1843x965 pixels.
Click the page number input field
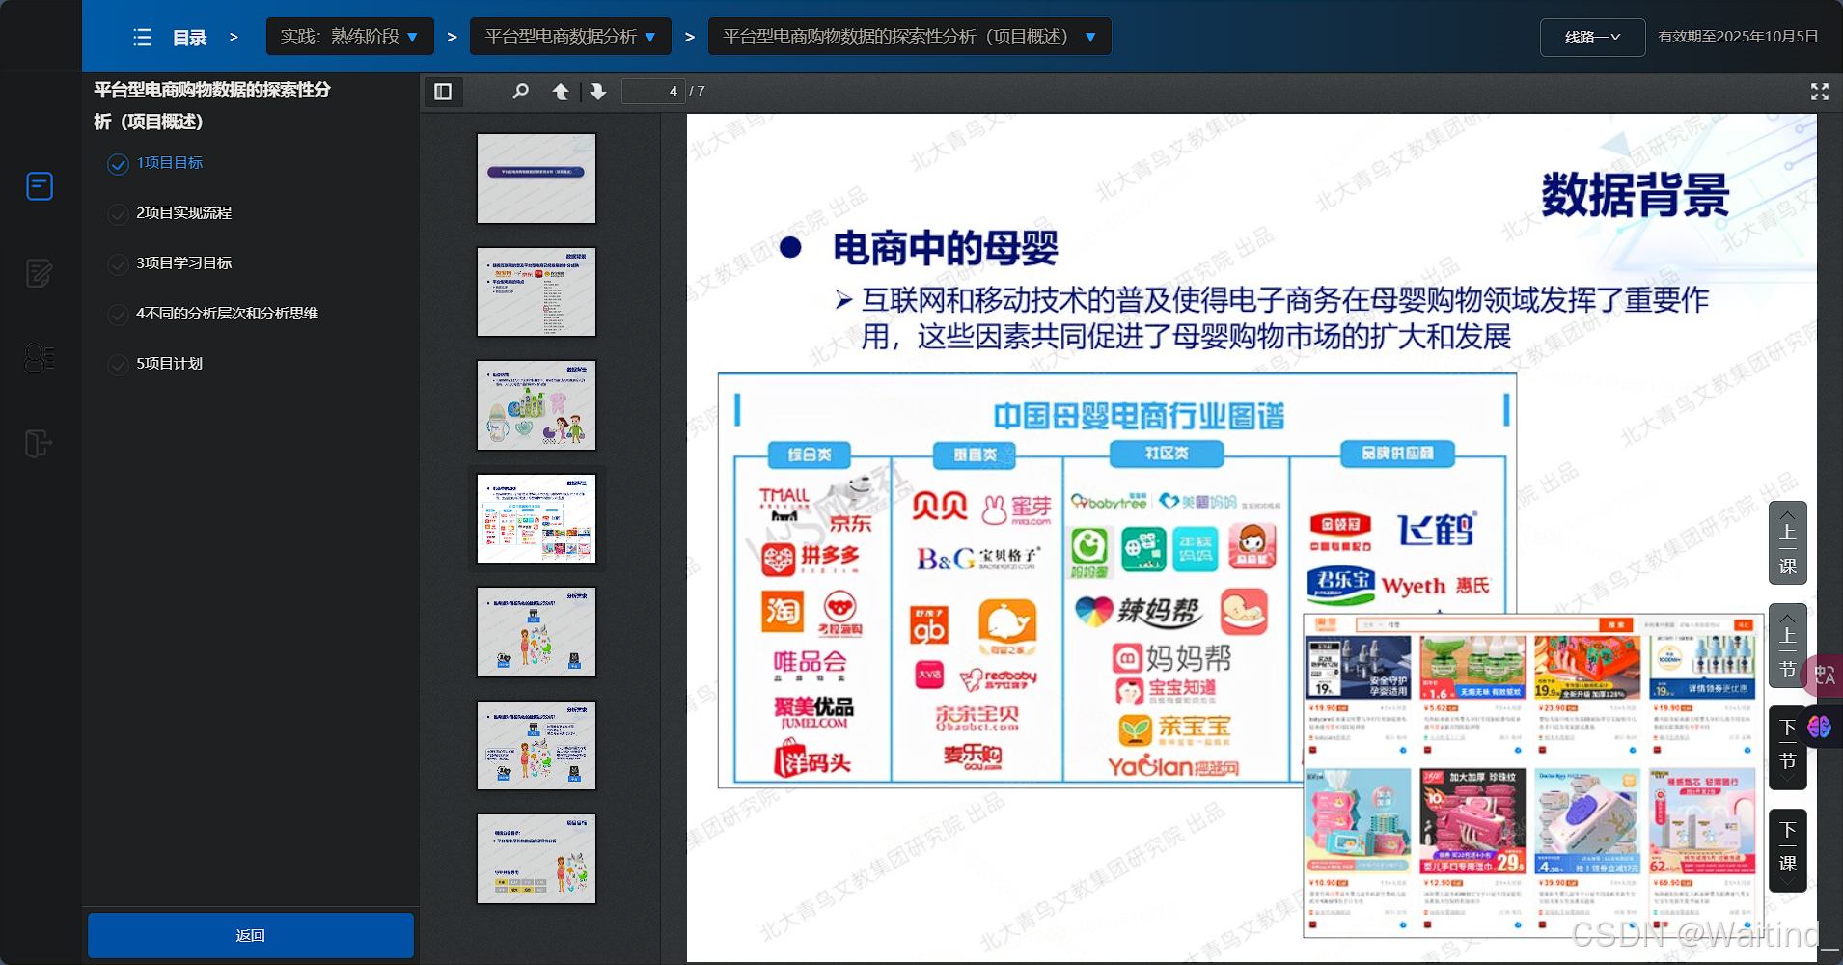653,92
